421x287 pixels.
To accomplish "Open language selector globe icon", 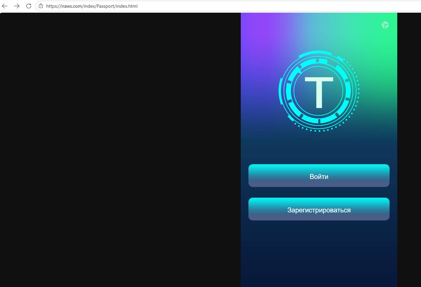I will pyautogui.click(x=385, y=25).
